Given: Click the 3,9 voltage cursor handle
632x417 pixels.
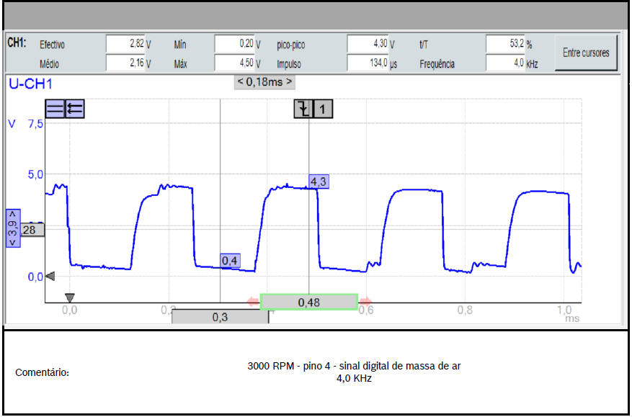Looking at the screenshot, I should tap(12, 228).
